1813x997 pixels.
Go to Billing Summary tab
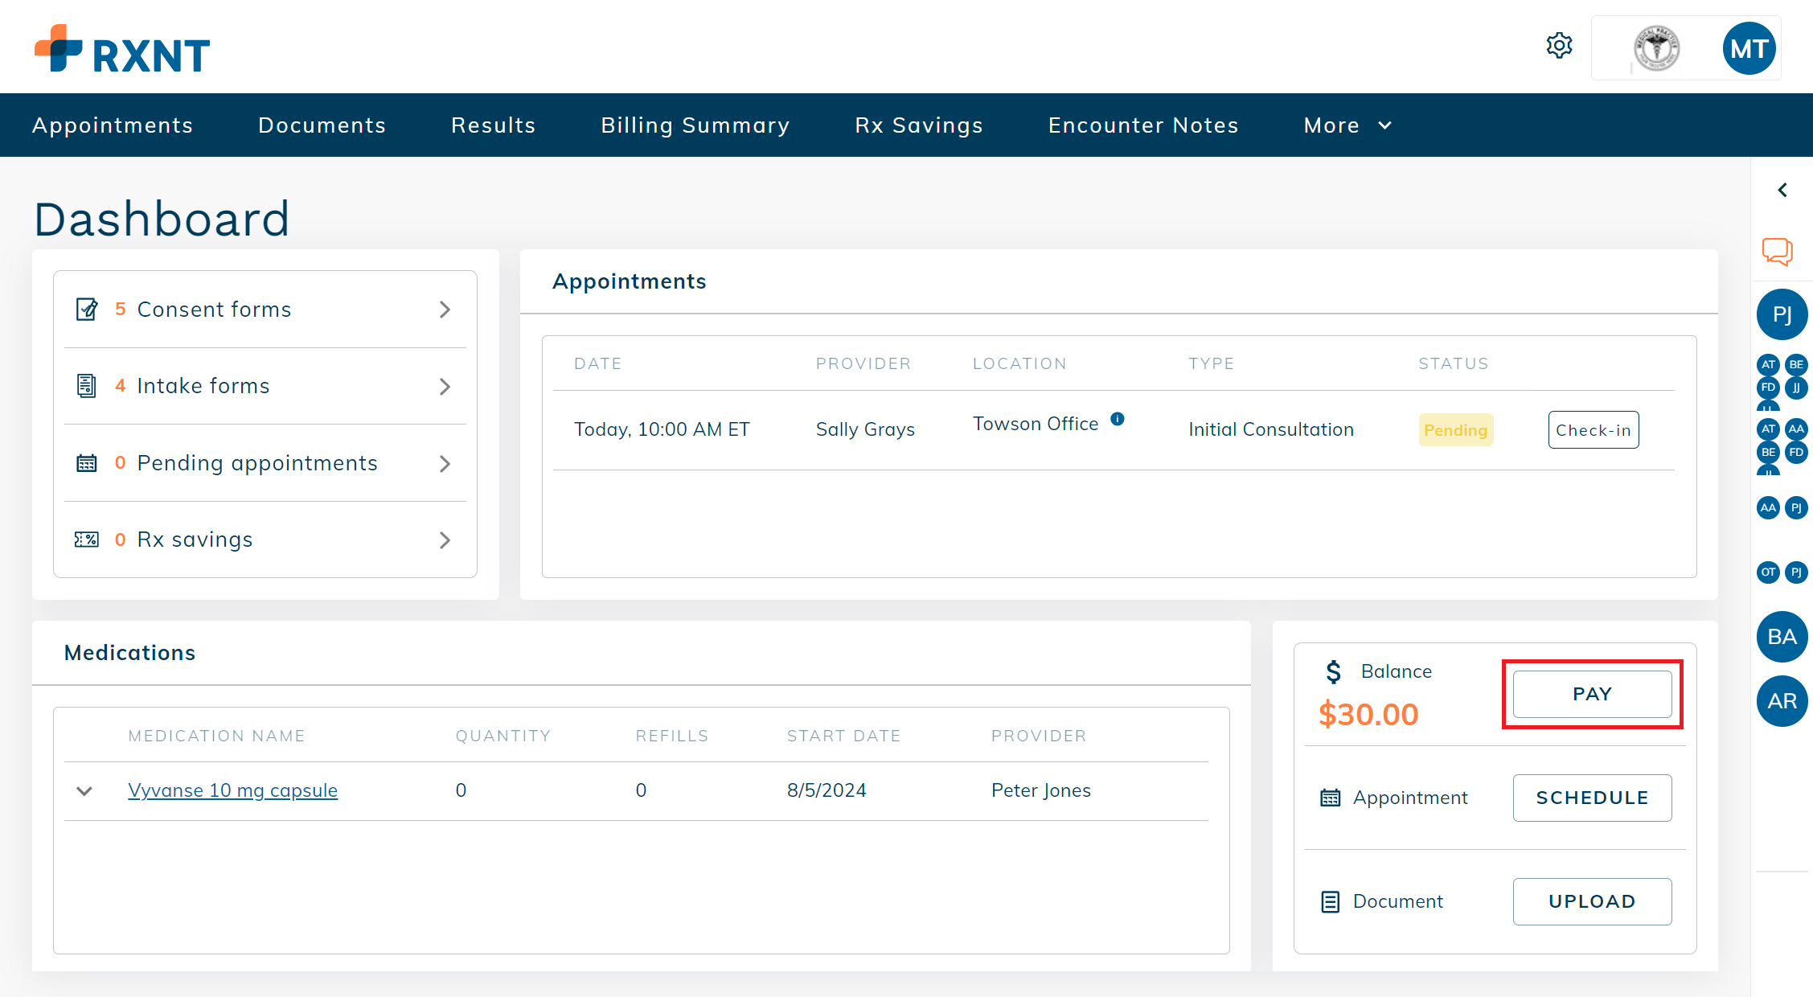(695, 125)
